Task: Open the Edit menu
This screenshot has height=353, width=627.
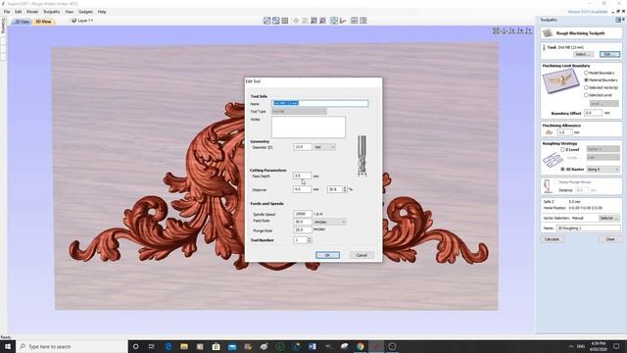Action: pyautogui.click(x=18, y=12)
